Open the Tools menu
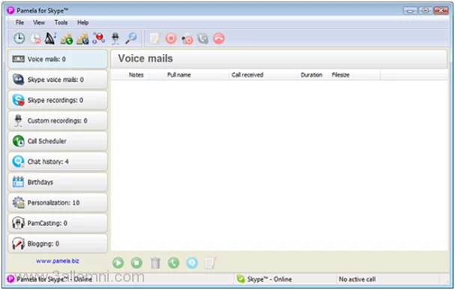This screenshot has height=290, width=455. (61, 23)
